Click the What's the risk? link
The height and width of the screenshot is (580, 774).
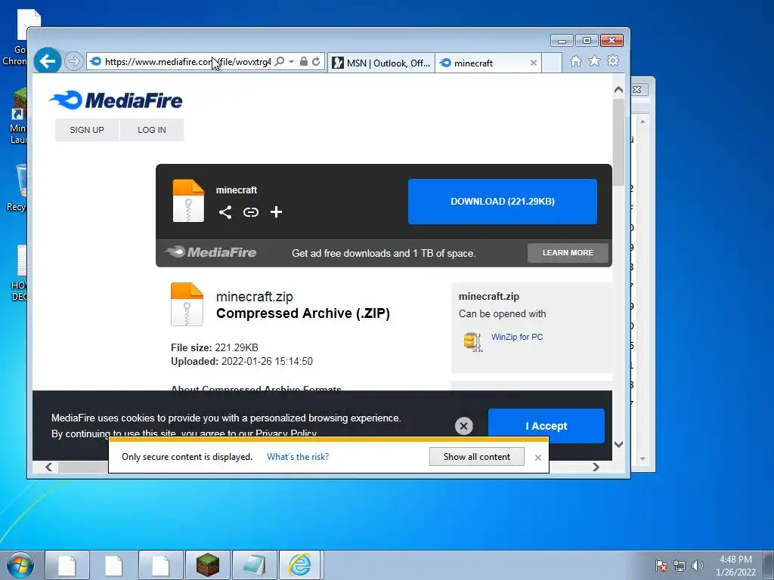click(298, 457)
